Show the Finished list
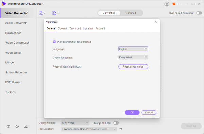204x134 pixels. (x=131, y=13)
